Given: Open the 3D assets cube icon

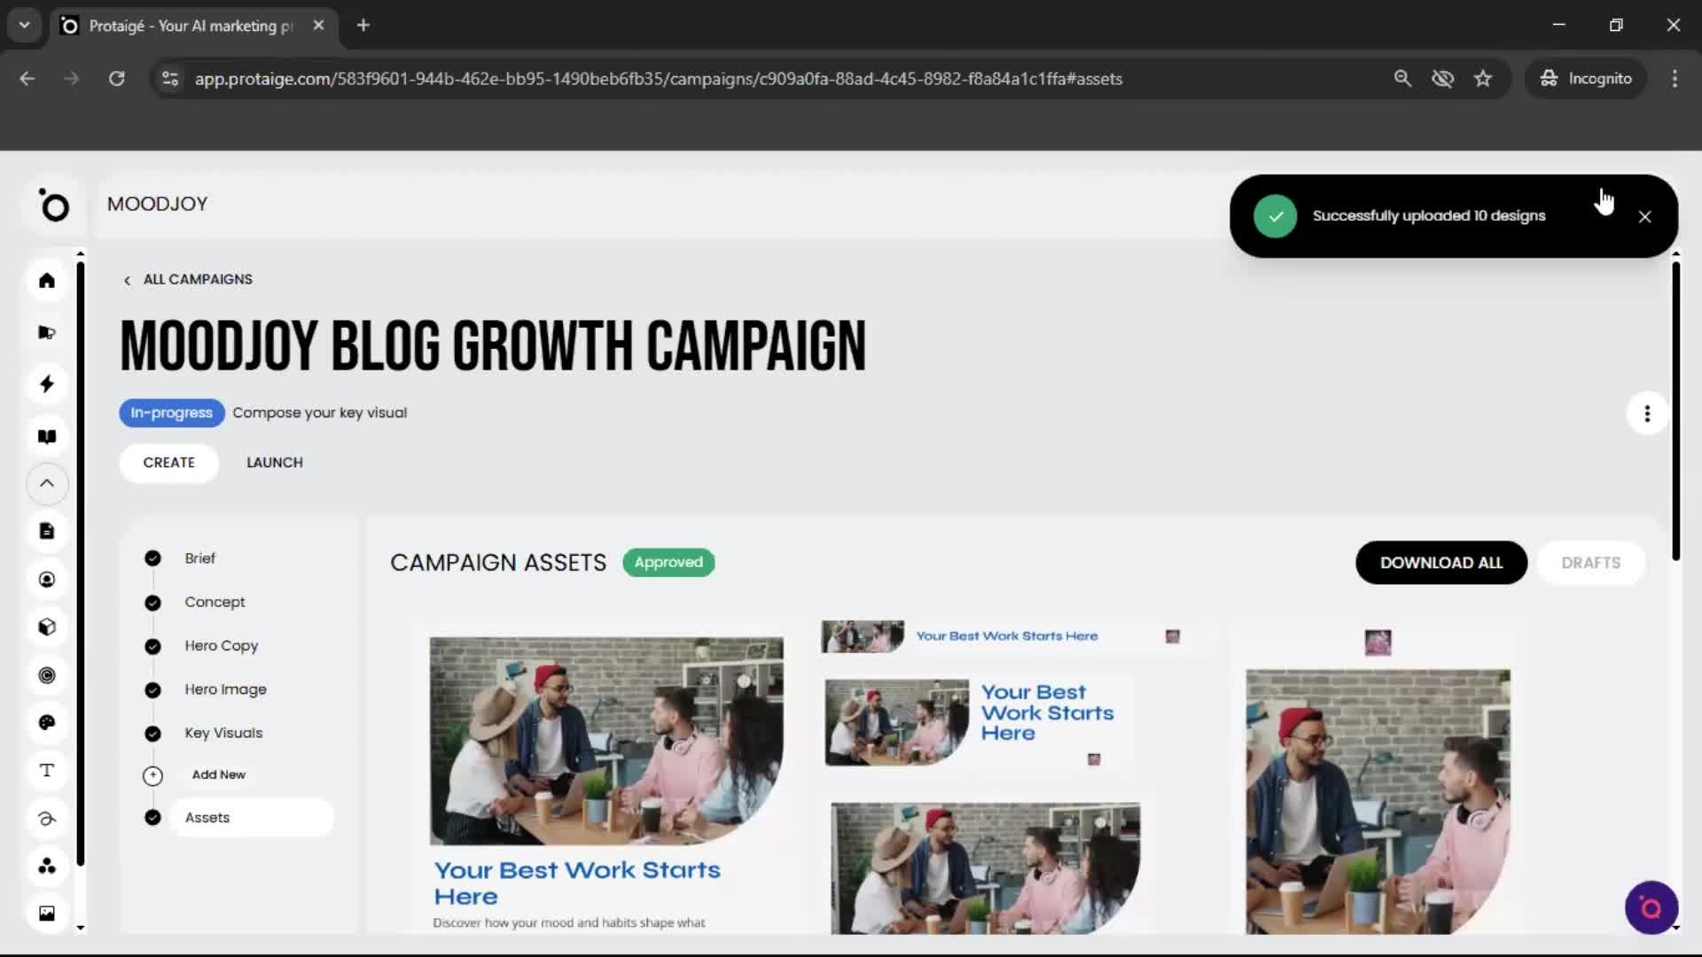Looking at the screenshot, I should point(47,627).
